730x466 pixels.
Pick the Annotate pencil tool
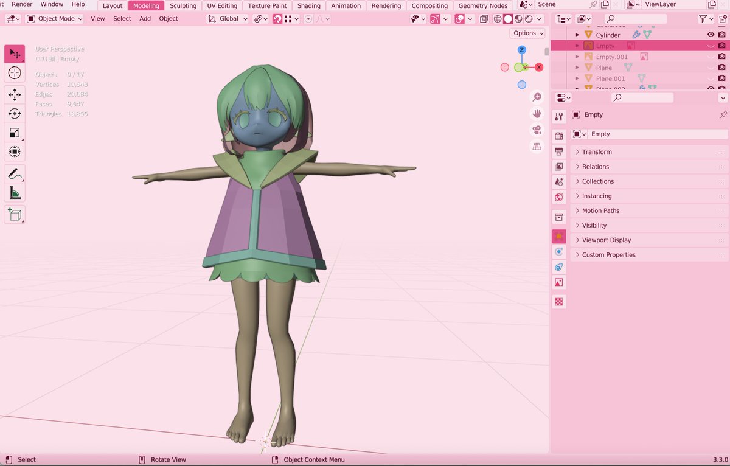[x=15, y=174]
